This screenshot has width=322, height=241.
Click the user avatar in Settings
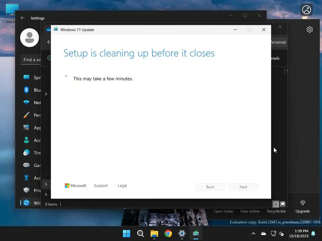point(30,38)
